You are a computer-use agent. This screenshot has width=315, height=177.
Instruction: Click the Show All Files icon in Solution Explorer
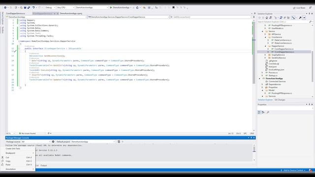(x=288, y=18)
